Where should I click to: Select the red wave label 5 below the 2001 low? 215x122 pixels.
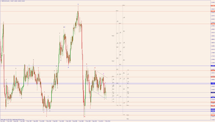pos(46,116)
